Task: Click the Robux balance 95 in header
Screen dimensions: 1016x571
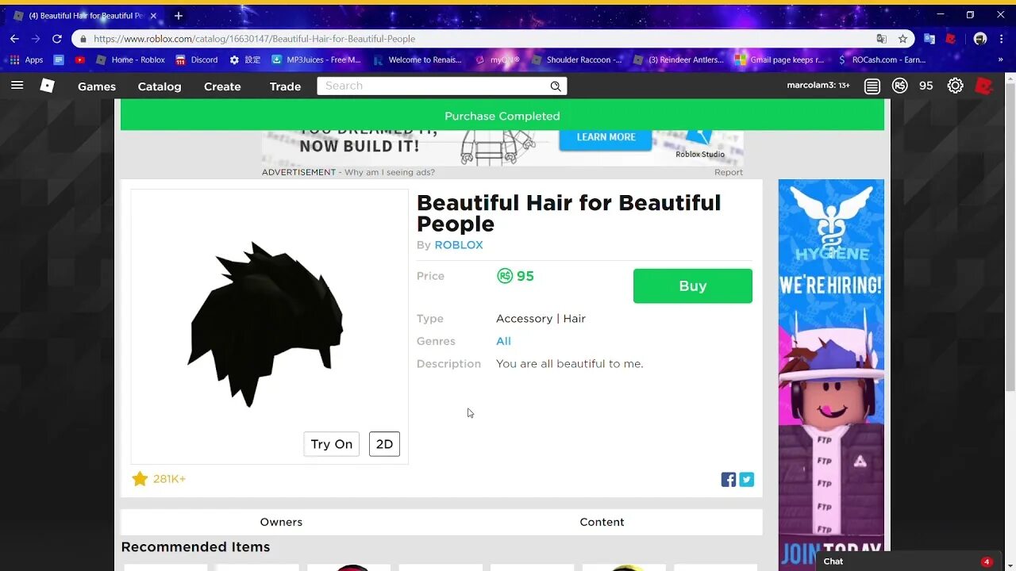Action: [x=926, y=86]
